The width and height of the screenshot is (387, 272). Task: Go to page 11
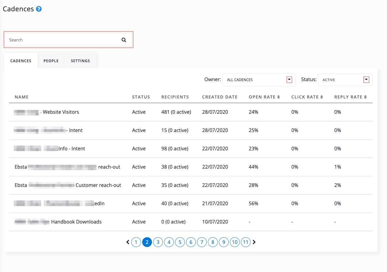245,242
